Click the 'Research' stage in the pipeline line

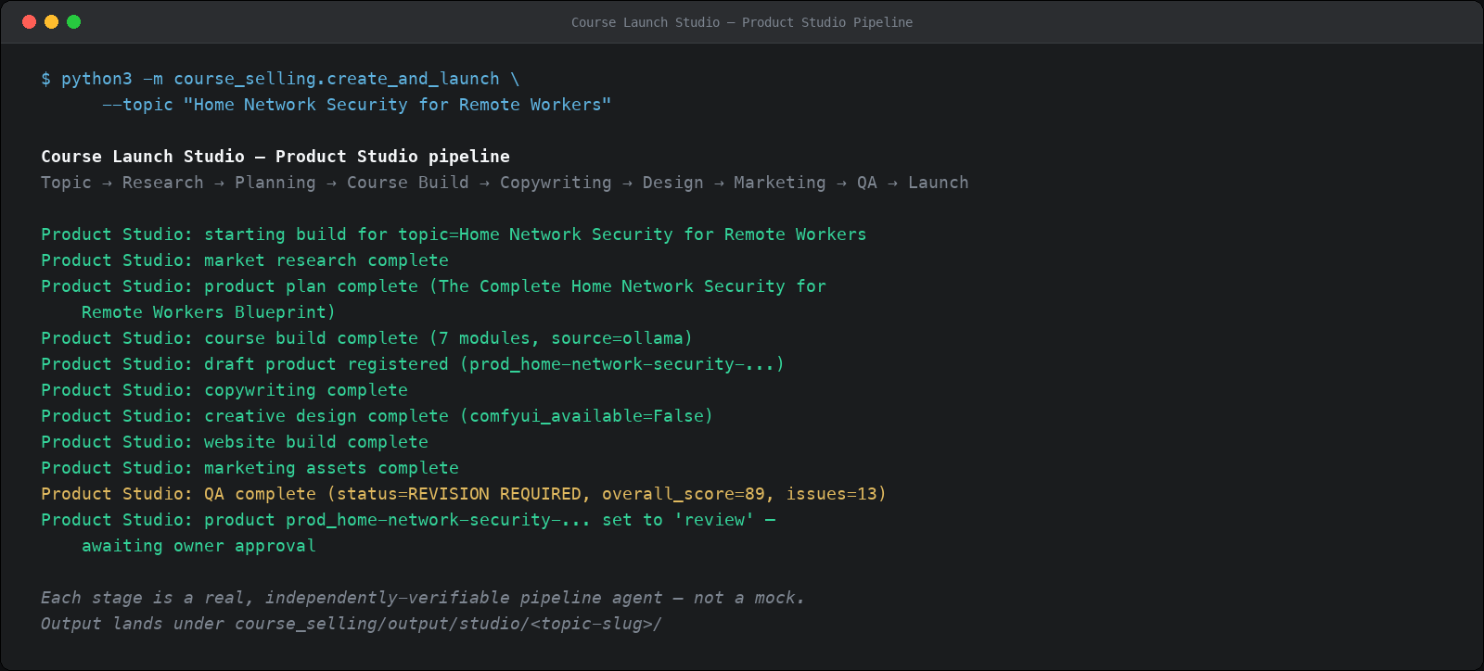coord(163,183)
